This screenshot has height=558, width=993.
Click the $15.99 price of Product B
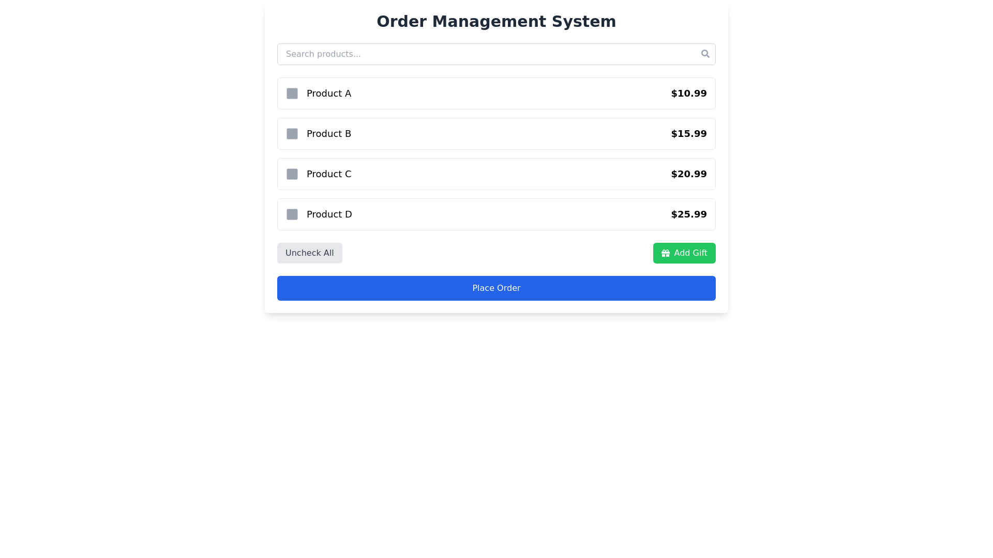[689, 134]
